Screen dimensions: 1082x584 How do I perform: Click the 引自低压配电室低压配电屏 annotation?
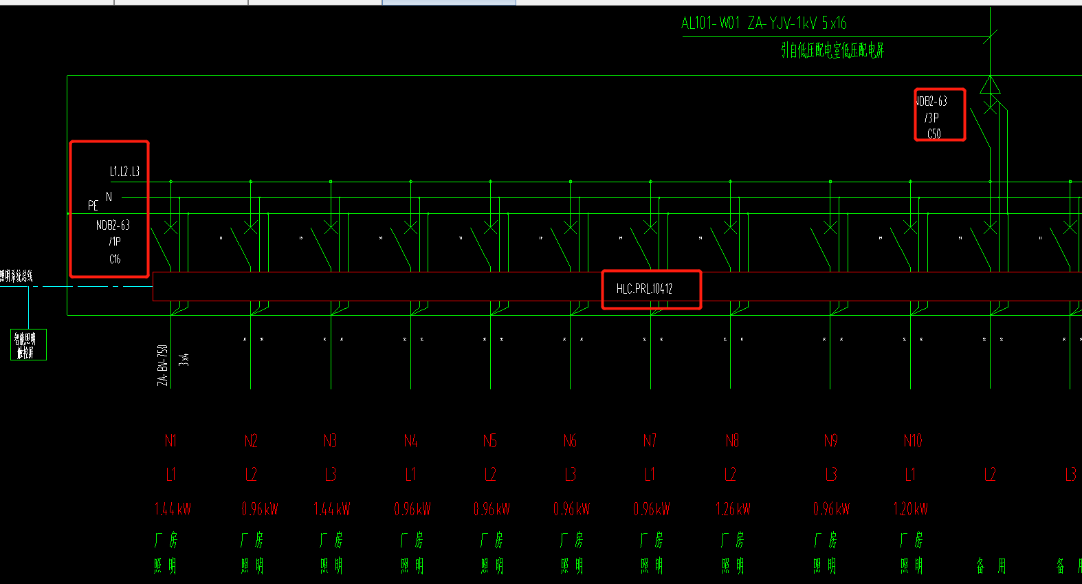pos(832,50)
